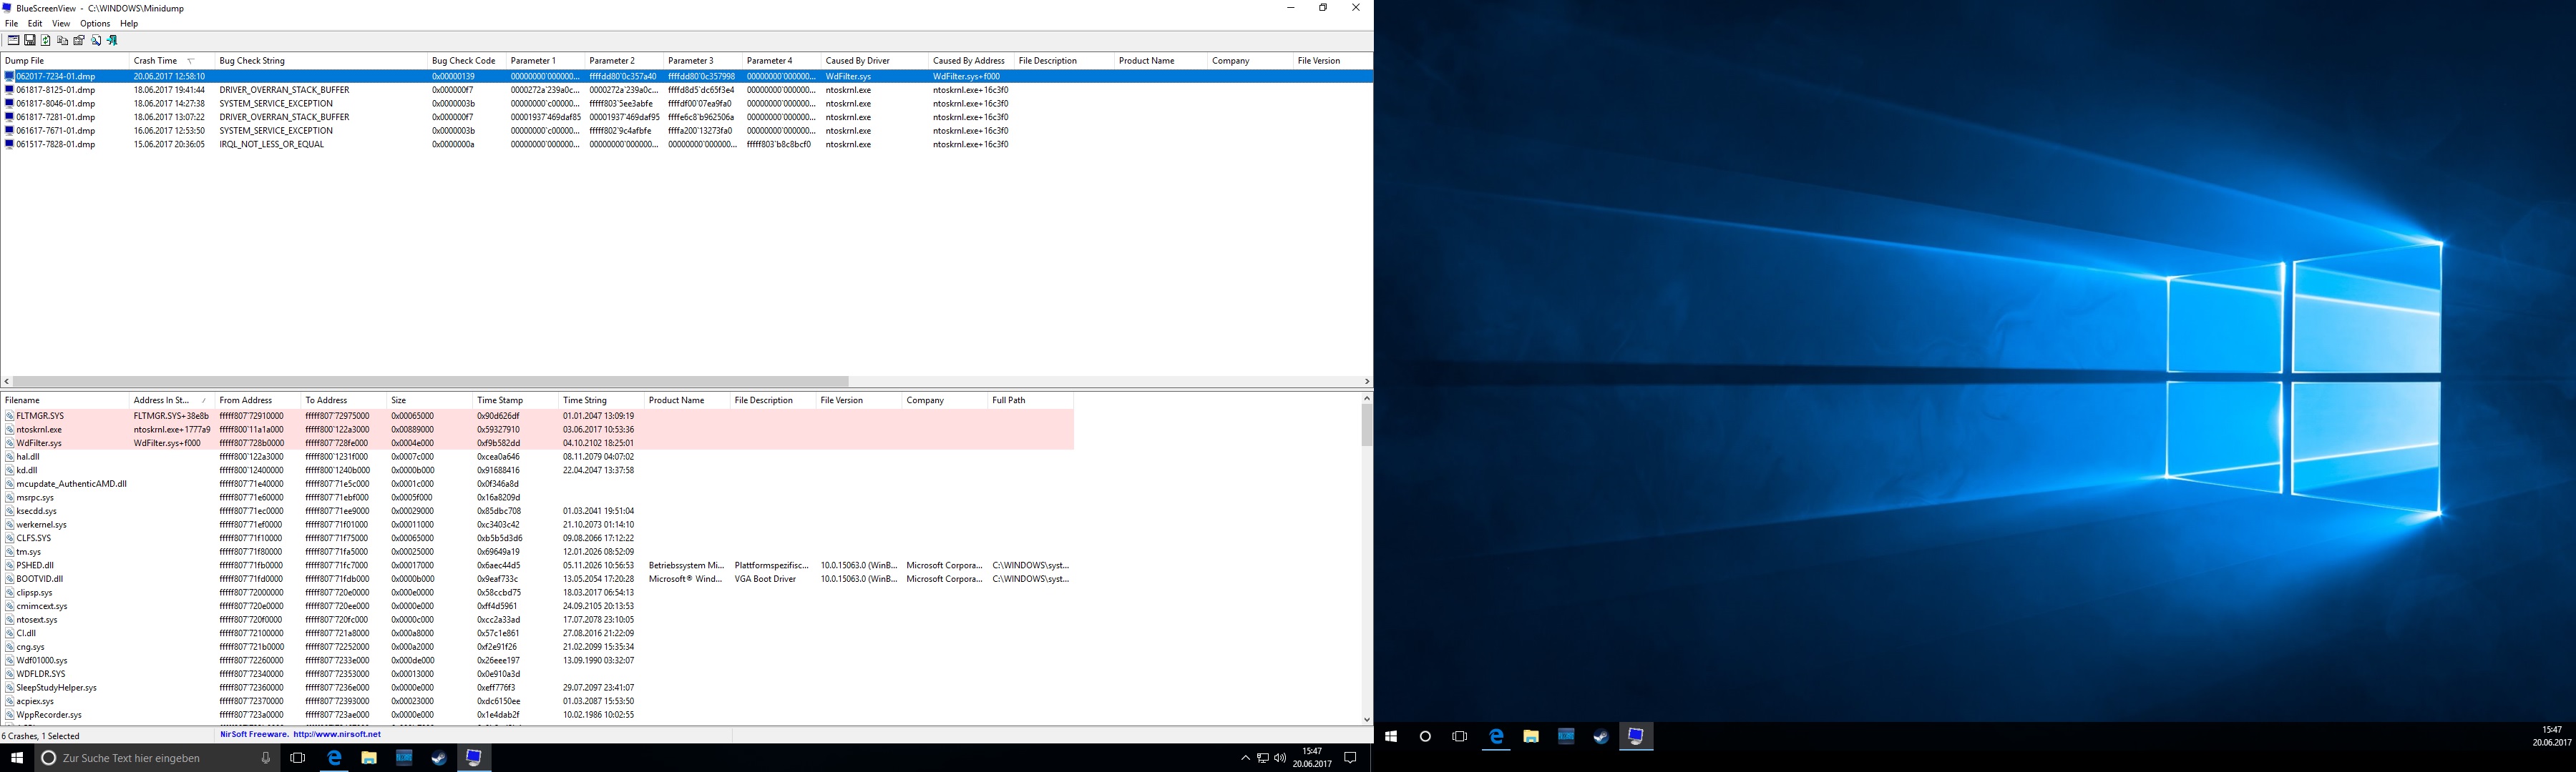
Task: Open the Options menu
Action: pyautogui.click(x=95, y=24)
